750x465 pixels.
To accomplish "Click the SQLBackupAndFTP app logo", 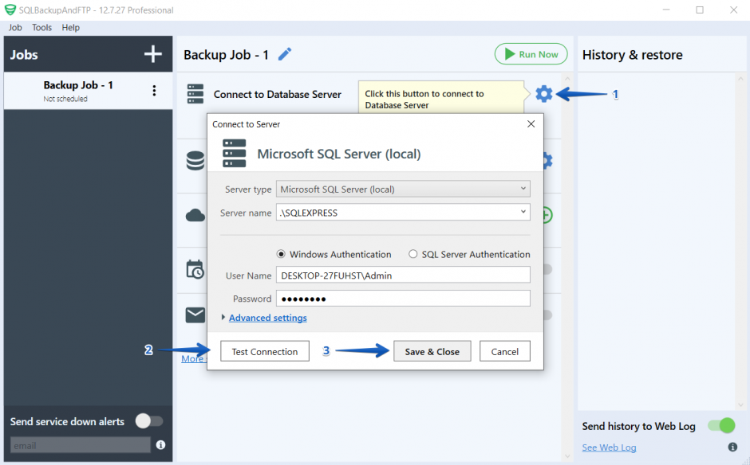I will coord(10,10).
